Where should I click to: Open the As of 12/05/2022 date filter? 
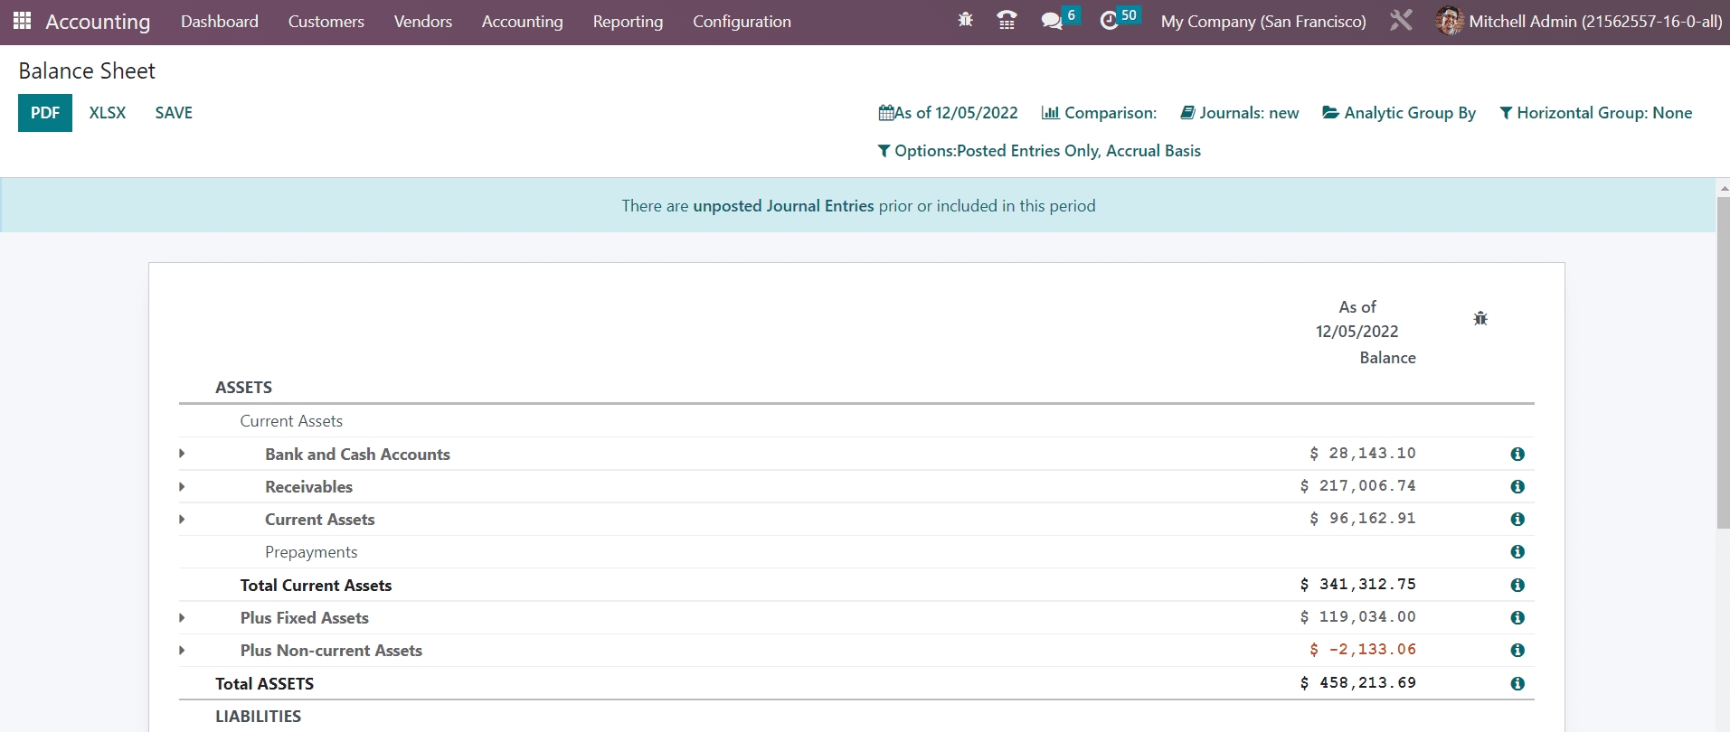pyautogui.click(x=948, y=113)
